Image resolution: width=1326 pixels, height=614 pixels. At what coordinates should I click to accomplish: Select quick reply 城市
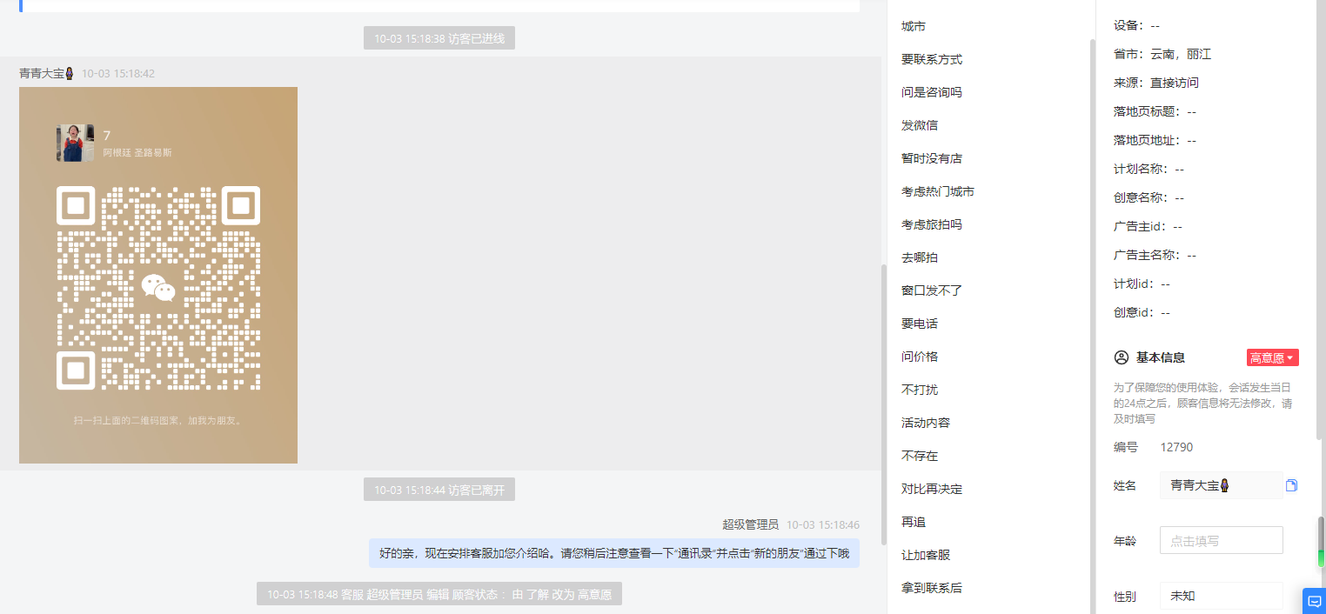(x=914, y=27)
